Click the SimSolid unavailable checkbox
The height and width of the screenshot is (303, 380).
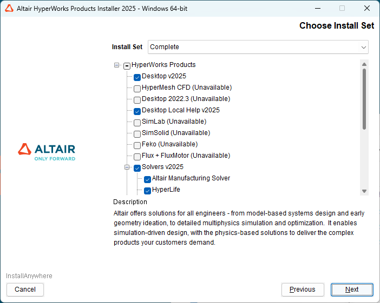click(137, 133)
